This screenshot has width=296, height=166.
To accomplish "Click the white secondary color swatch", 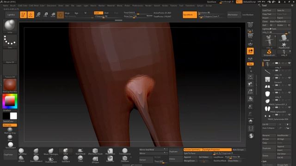I will pos(13,116).
